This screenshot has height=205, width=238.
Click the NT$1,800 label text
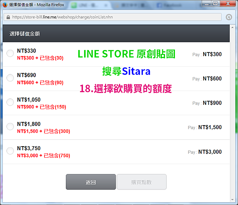[29, 124]
